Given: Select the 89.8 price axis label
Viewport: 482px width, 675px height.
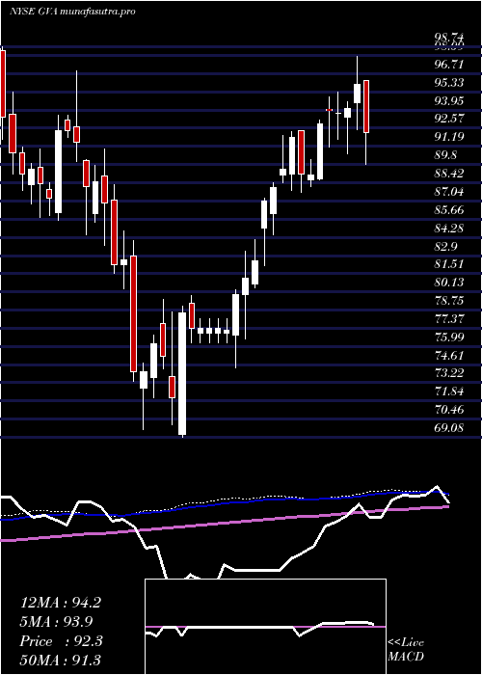Looking at the screenshot, I should (x=445, y=155).
